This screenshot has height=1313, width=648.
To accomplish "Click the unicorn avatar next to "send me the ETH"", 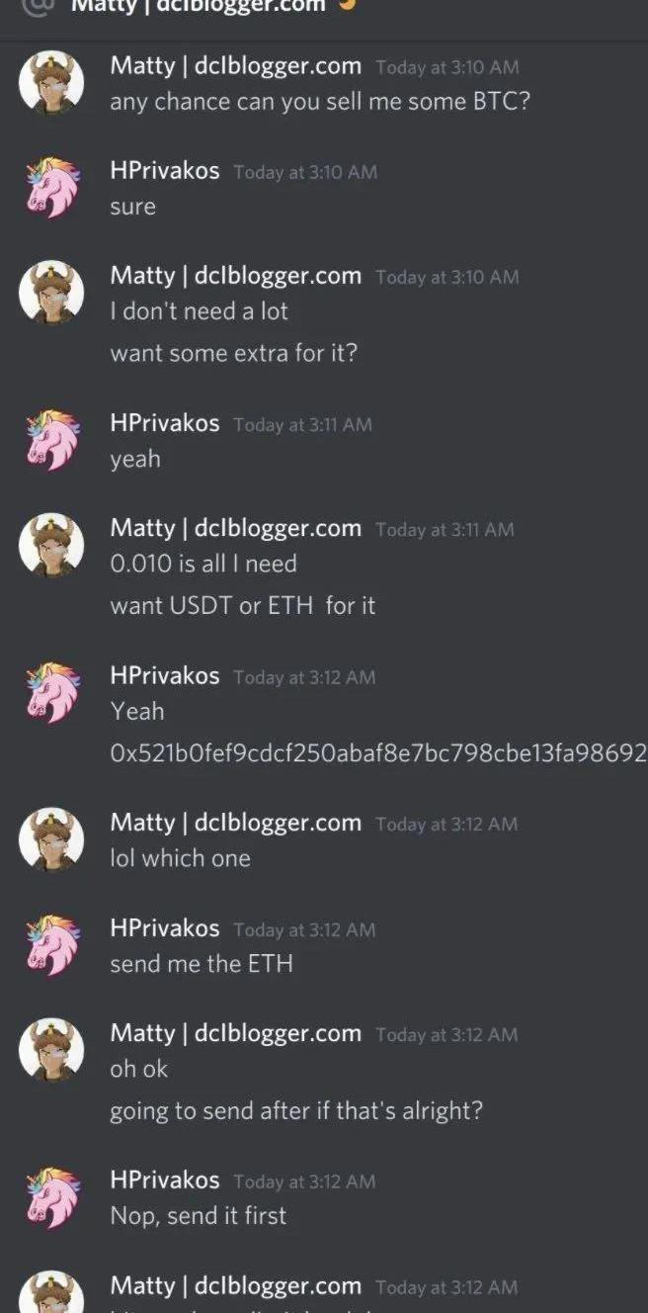I will point(51,945).
